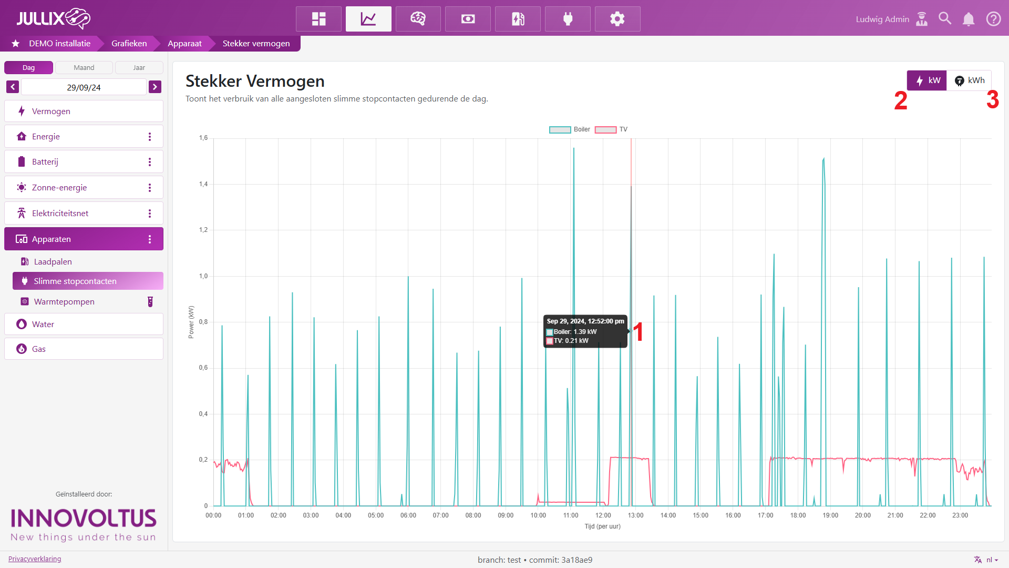Open Batterij three-dot submenu
1009x568 pixels.
pyautogui.click(x=150, y=162)
